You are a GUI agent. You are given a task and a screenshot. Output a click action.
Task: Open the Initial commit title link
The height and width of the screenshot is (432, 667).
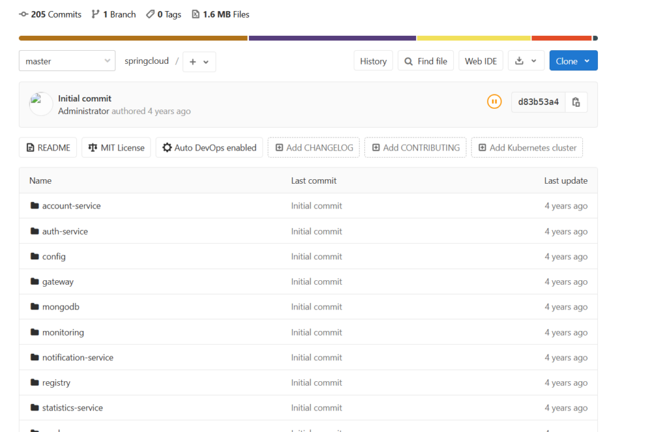[85, 98]
